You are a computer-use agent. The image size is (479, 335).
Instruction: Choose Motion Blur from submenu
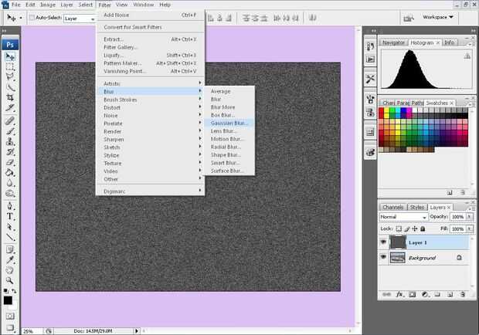[229, 139]
